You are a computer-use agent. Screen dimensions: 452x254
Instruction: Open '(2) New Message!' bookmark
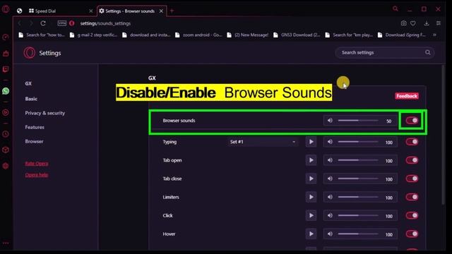coord(248,35)
